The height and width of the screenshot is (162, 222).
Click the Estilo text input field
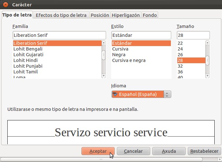click(x=141, y=35)
